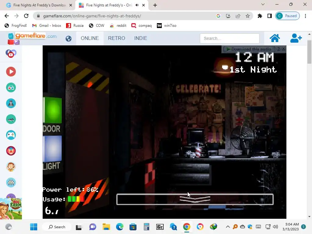Open the 3D glasses sidebar category
Viewport: 312px width, 234px height.
(x=11, y=87)
